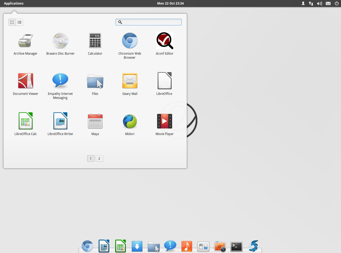Select page 1 of applications
Image resolution: width=341 pixels, height=253 pixels.
91,159
